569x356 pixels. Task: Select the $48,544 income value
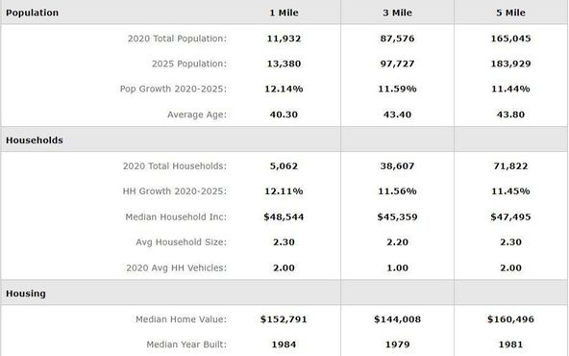(284, 216)
